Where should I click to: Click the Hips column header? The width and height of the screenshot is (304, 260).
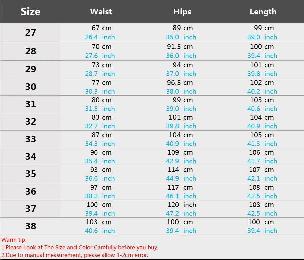(182, 12)
